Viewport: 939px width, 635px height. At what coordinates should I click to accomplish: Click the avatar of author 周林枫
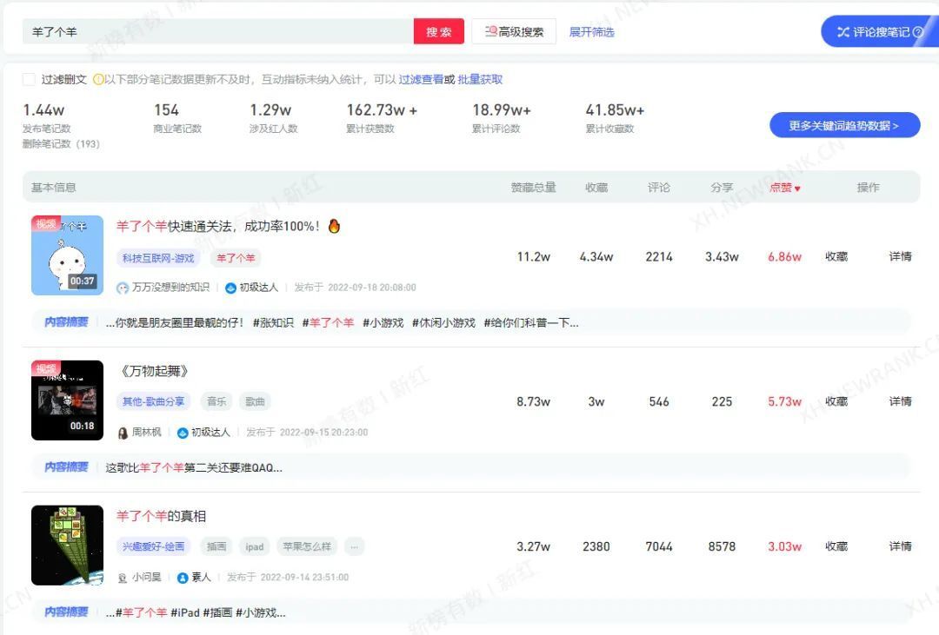point(123,432)
